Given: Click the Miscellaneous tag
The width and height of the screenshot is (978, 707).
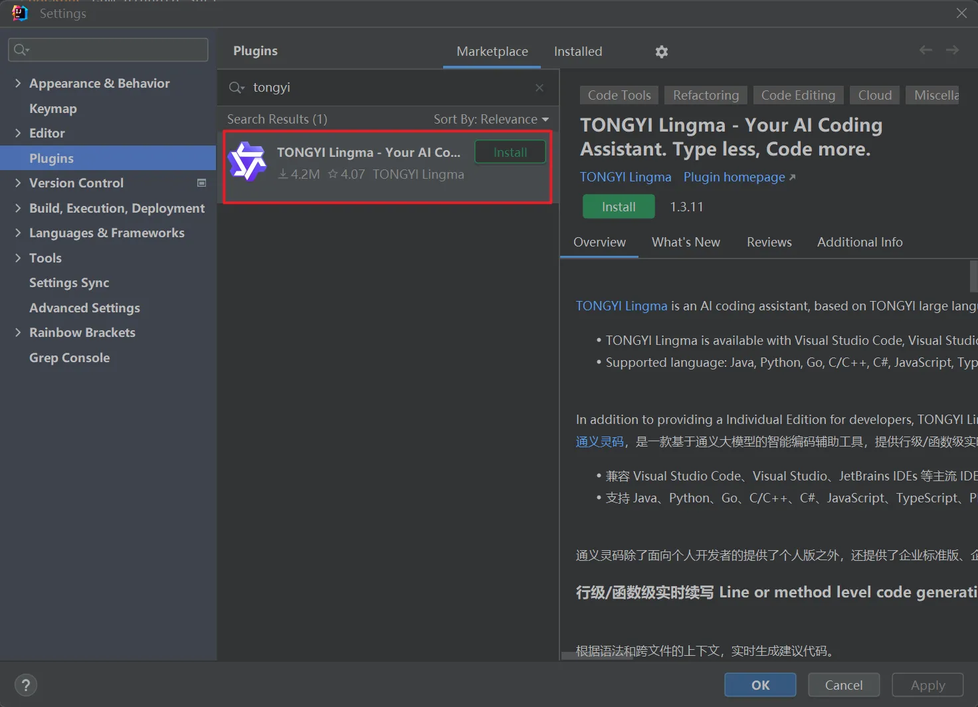Looking at the screenshot, I should pyautogui.click(x=933, y=95).
